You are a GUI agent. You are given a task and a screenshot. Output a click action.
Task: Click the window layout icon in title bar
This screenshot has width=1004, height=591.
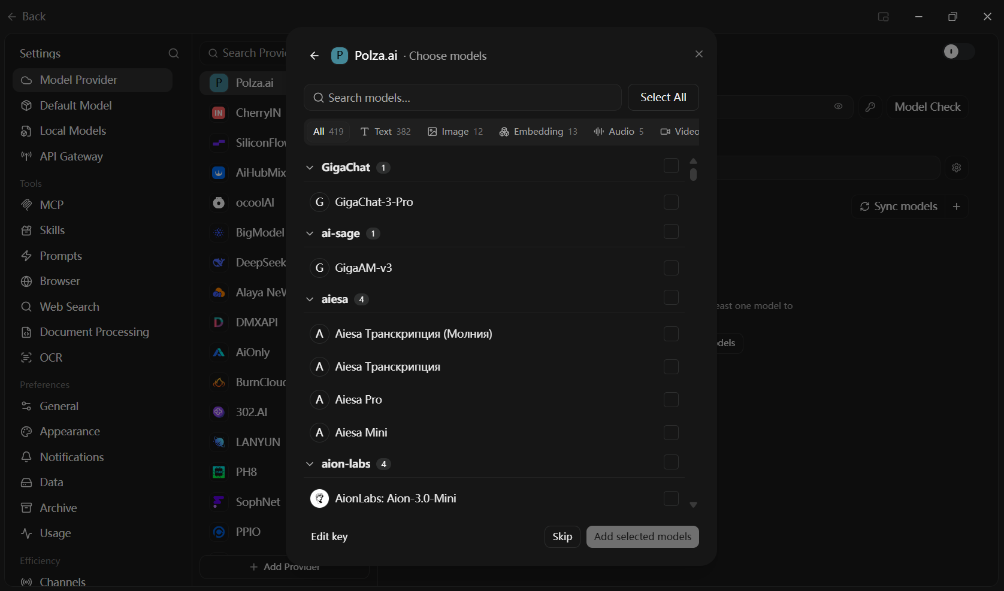[x=883, y=17]
